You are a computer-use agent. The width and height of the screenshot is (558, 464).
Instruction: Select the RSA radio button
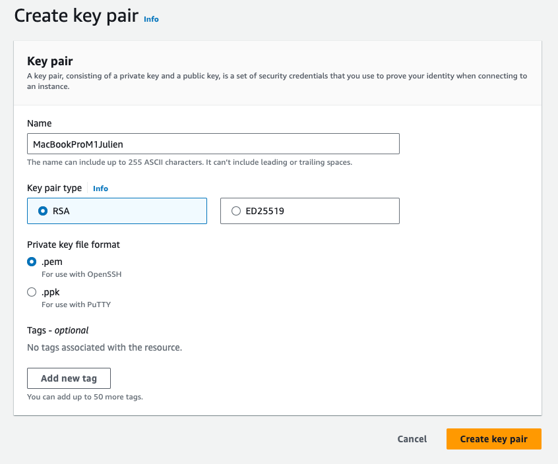(x=43, y=211)
